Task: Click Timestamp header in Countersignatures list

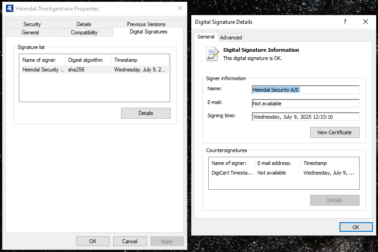Action: 329,163
